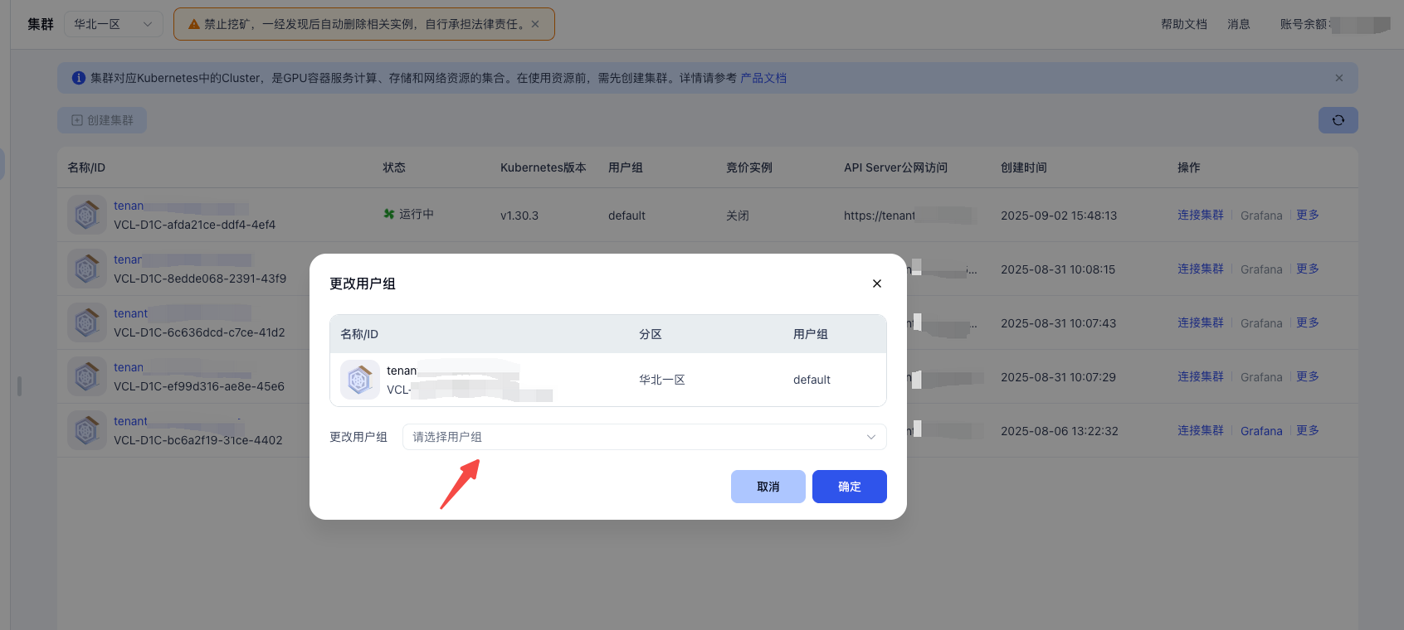
Task: Click cluster icon for VCL-D1C-8edde068-2391-43f9
Action: 87,269
